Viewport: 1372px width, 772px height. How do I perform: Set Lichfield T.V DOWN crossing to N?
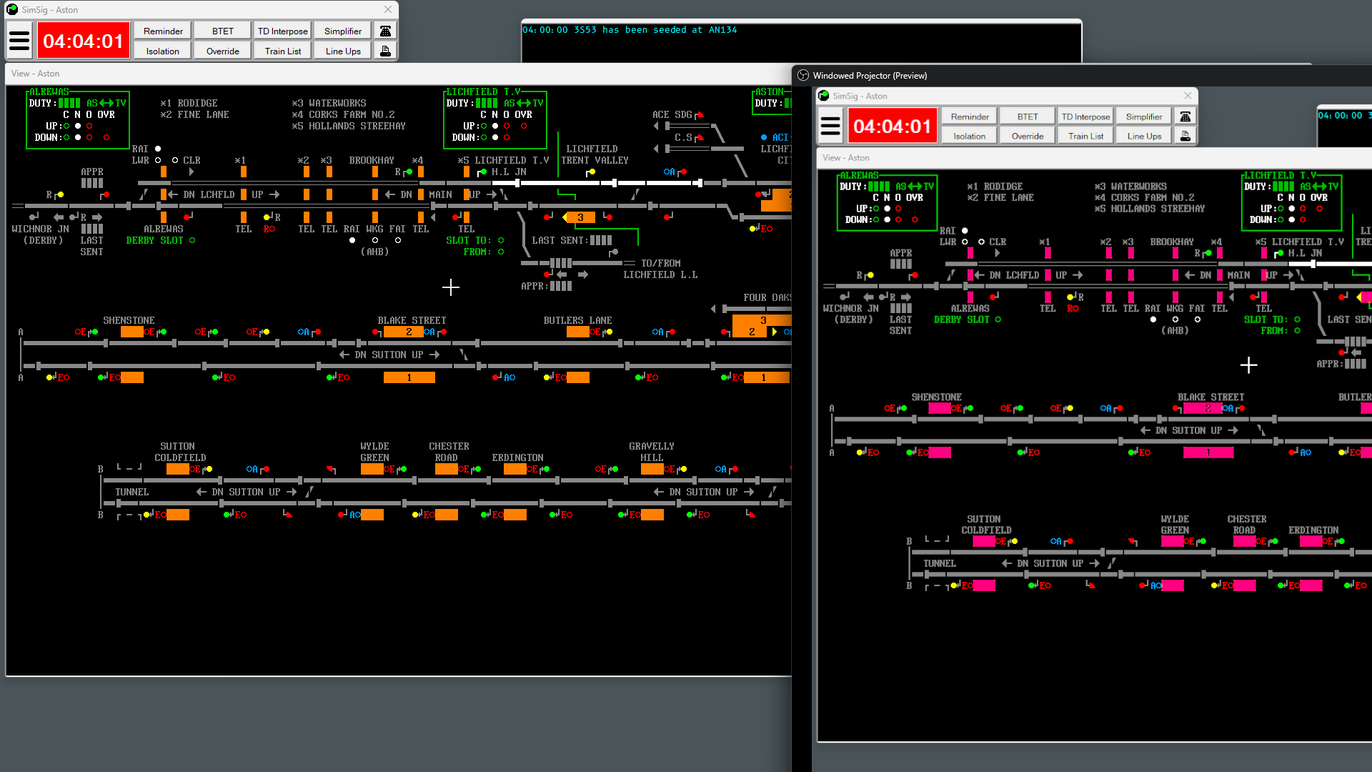click(x=495, y=137)
